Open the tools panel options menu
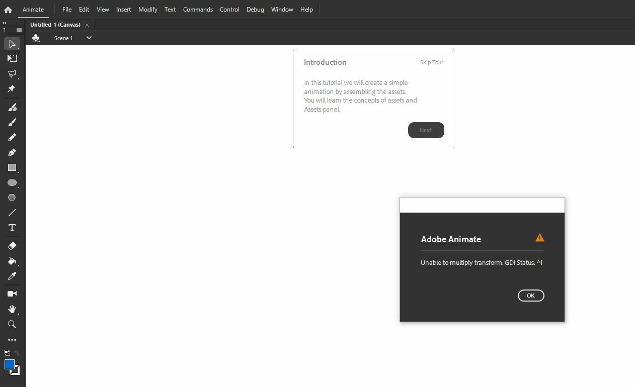This screenshot has height=387, width=635. 19,30
